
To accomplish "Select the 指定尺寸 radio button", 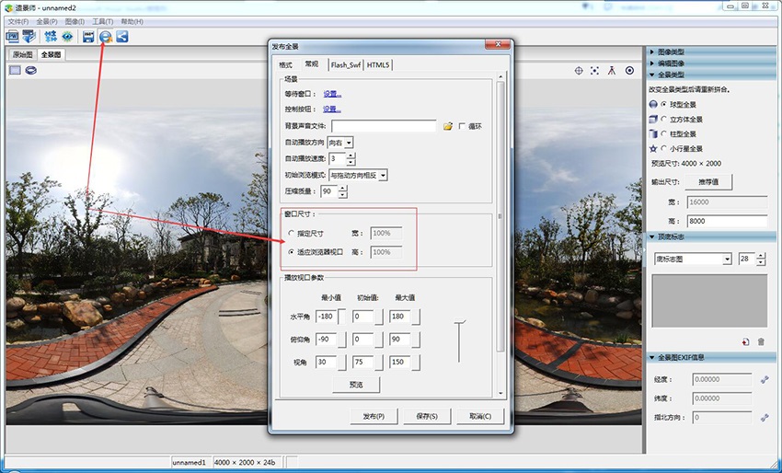I will coord(293,234).
